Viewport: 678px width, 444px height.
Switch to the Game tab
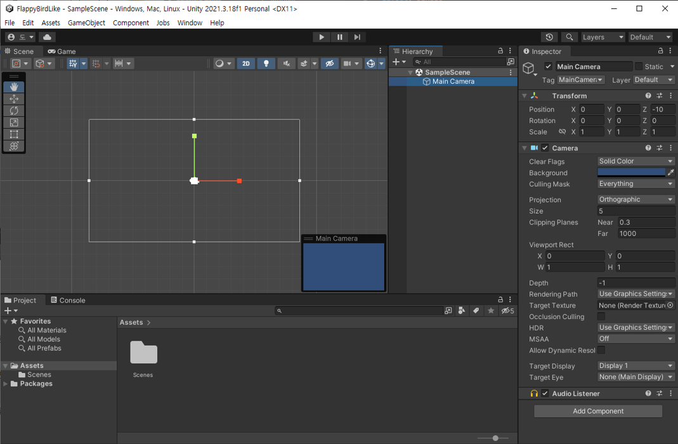coord(62,51)
